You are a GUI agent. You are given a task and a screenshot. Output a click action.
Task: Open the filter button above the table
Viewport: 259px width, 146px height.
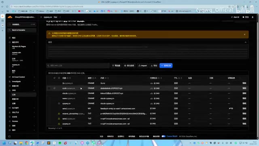coord(116,66)
